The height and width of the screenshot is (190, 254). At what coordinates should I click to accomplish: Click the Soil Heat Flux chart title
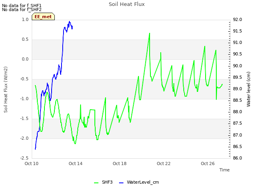point(127,4)
